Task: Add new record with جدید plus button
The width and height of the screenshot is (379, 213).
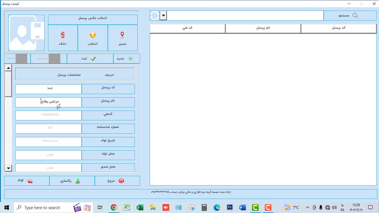Action: 126,59
